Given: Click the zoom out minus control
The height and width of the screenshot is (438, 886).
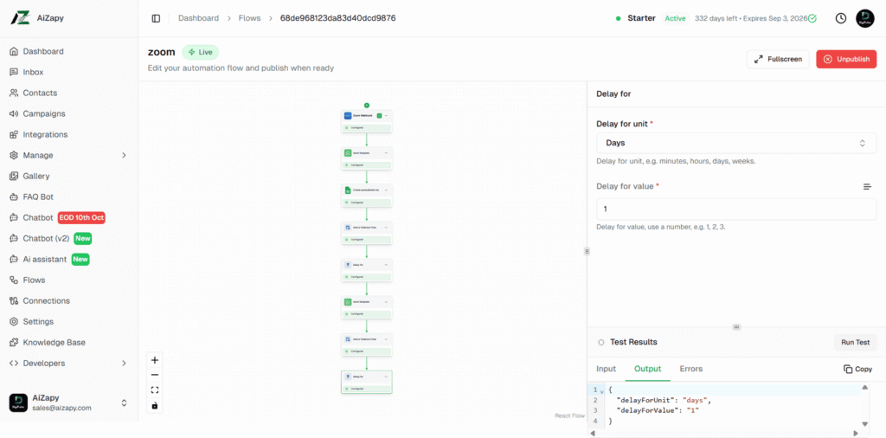Looking at the screenshot, I should 155,375.
